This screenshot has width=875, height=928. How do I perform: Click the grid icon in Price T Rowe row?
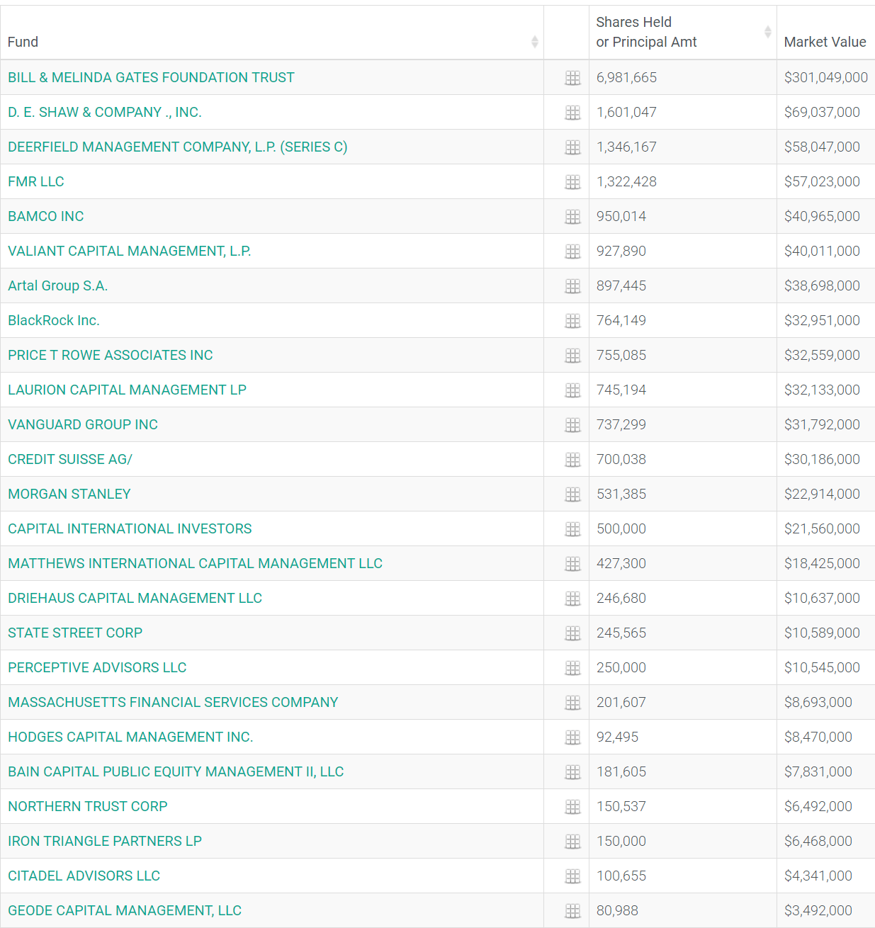point(572,356)
